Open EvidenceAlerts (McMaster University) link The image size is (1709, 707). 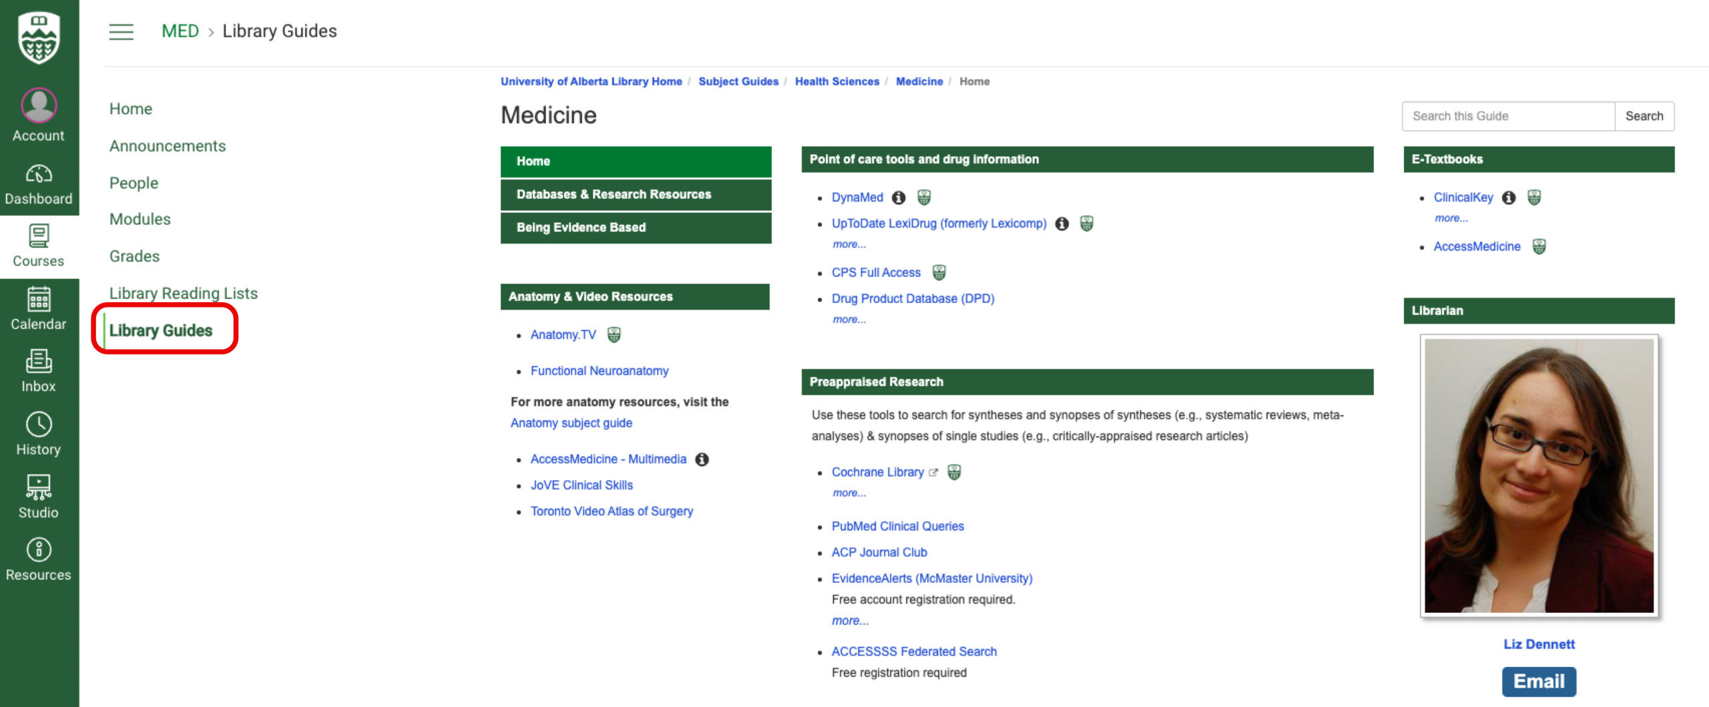[932, 578]
